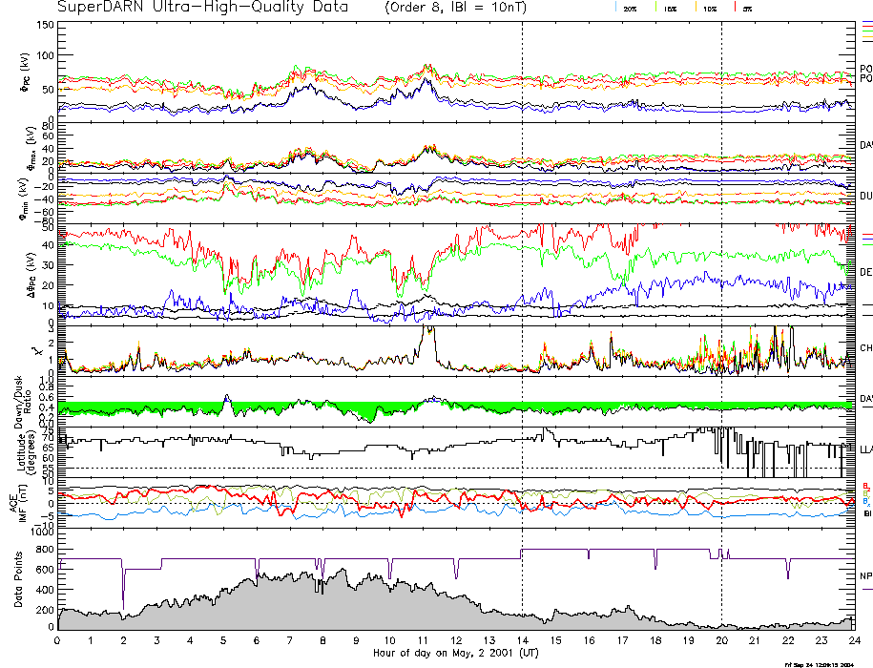
Task: Click the hour 12 tick label
Action: 455,641
